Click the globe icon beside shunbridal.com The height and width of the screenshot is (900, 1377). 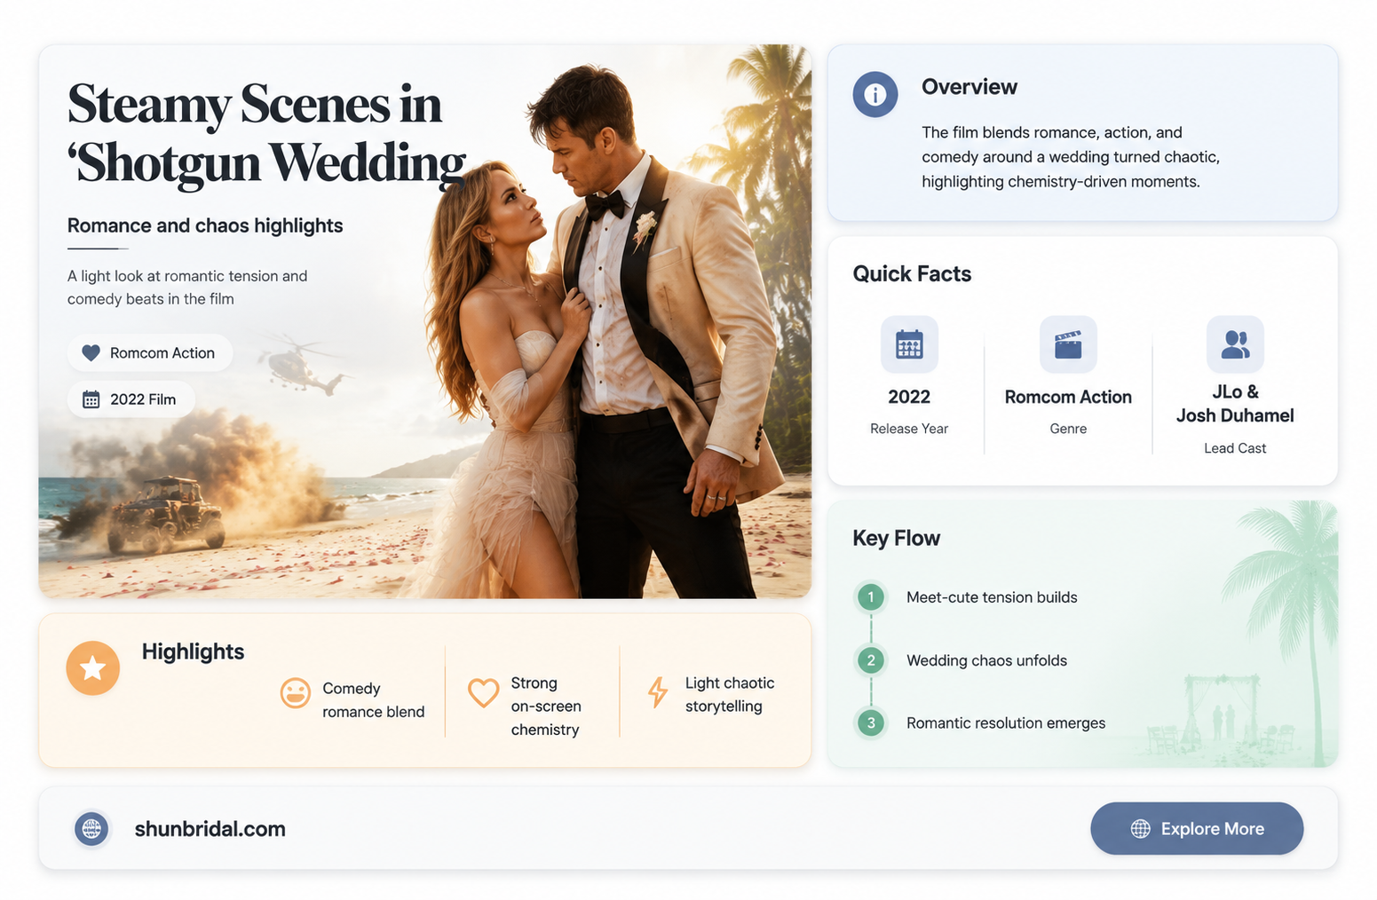click(91, 829)
